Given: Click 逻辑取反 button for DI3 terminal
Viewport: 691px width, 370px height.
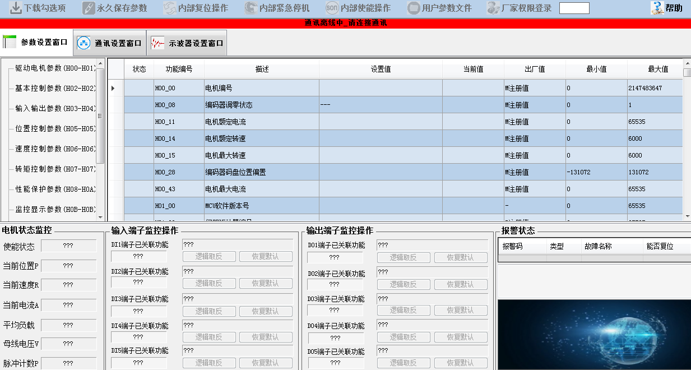Looking at the screenshot, I should [208, 311].
